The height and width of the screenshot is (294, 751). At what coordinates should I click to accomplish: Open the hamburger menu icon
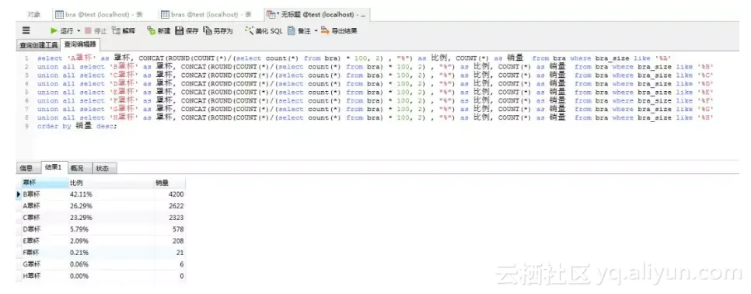[x=26, y=30]
